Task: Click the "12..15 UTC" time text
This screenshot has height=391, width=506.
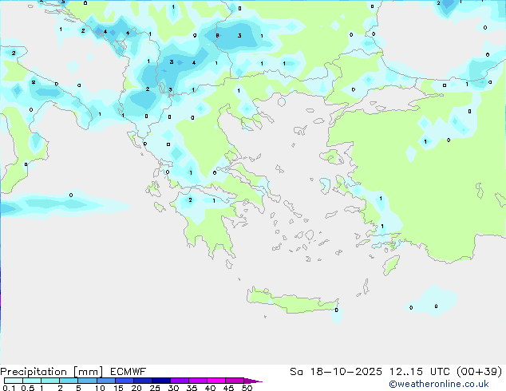Action: coord(420,372)
